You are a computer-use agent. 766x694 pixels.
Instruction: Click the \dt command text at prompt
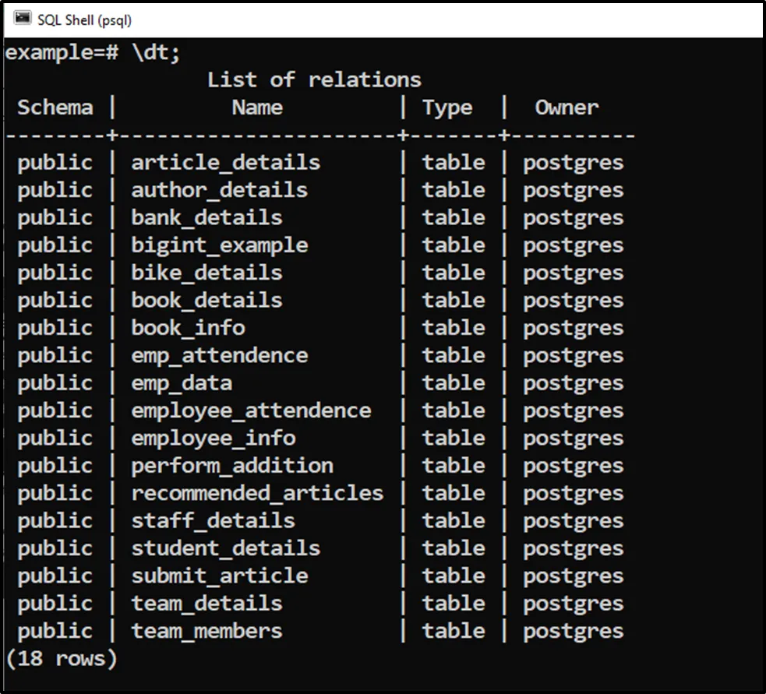[x=150, y=52]
